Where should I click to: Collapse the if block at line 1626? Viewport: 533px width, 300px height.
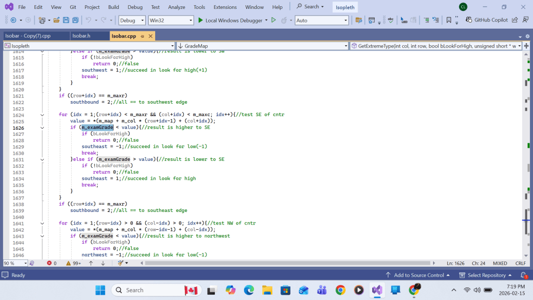42,128
